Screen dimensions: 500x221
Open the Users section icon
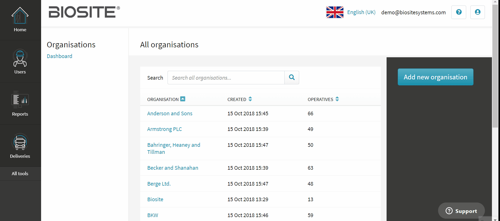point(20,58)
